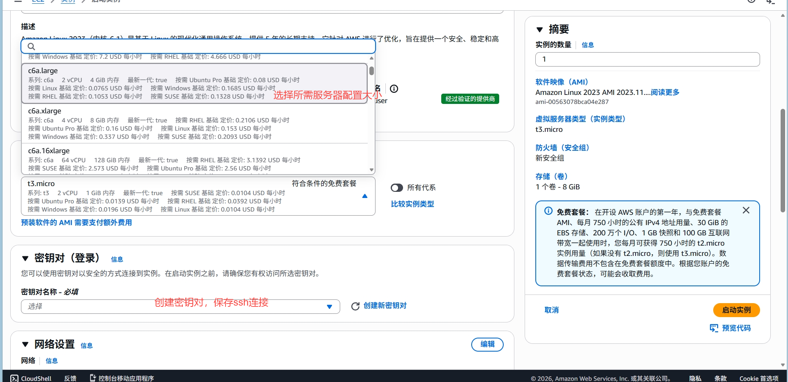Open 信息 link beside the 网络 label
This screenshot has width=788, height=382.
tap(52, 361)
